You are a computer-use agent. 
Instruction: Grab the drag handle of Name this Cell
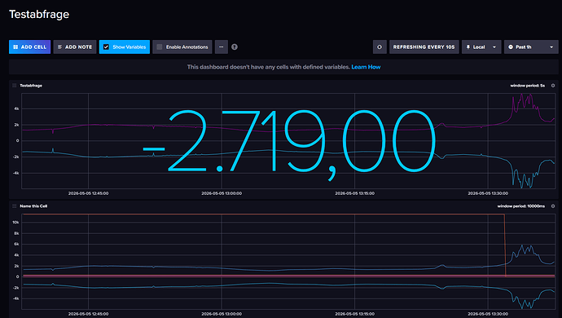[x=15, y=206]
